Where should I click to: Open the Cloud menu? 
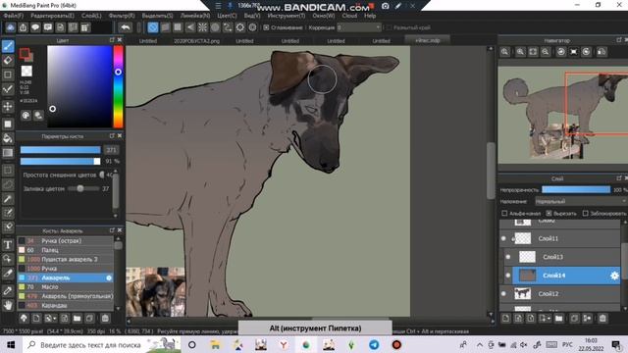pos(349,16)
